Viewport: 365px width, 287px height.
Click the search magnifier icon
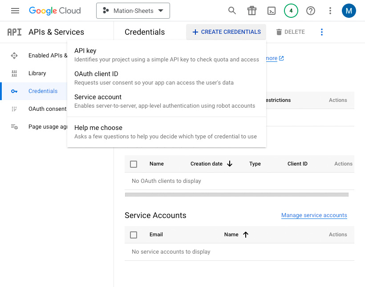coord(232,11)
